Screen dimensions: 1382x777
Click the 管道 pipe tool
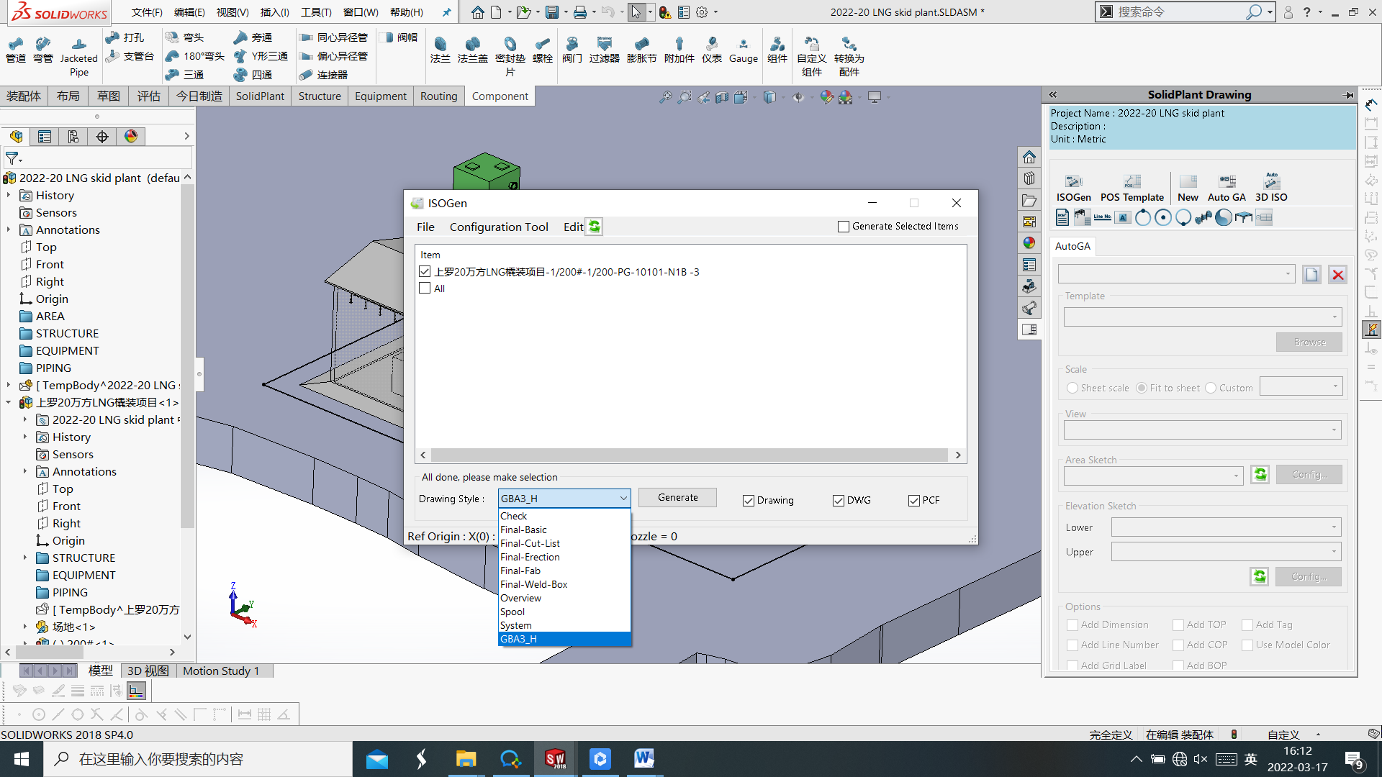coord(16,50)
